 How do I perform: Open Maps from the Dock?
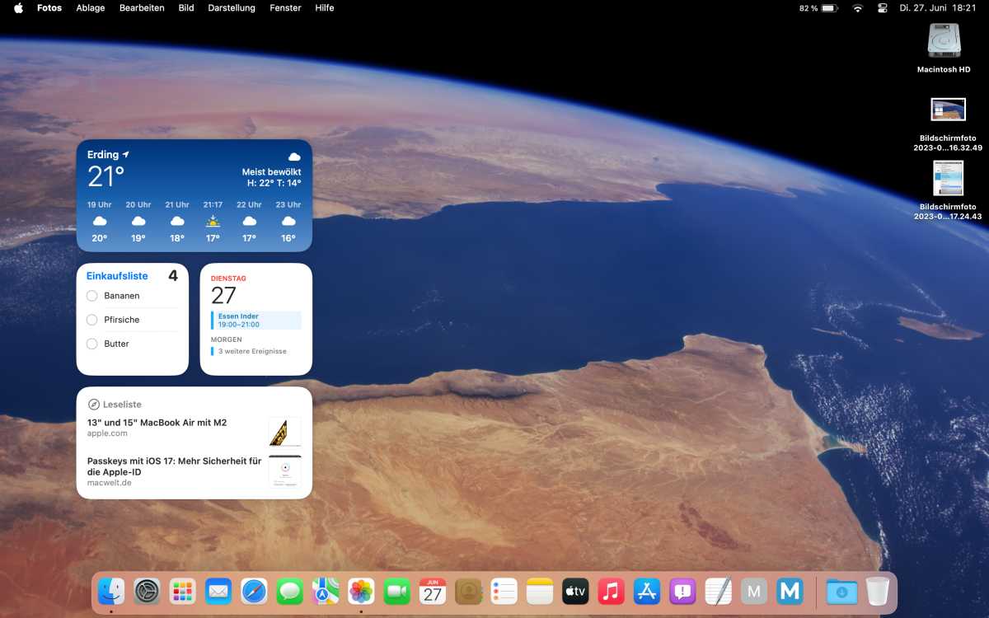pyautogui.click(x=326, y=591)
